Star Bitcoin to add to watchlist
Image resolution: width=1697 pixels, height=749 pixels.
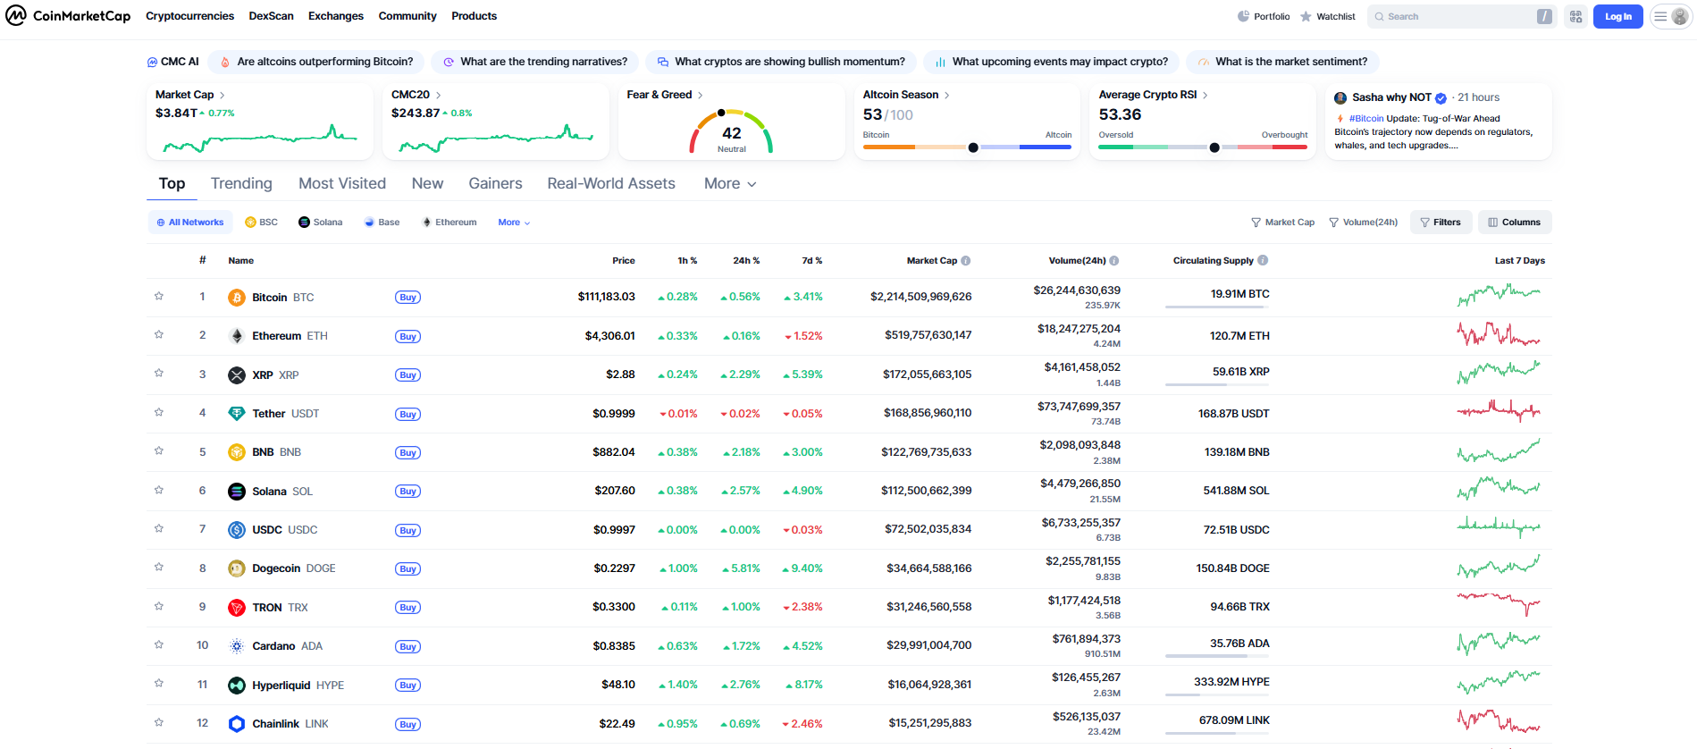tap(159, 297)
